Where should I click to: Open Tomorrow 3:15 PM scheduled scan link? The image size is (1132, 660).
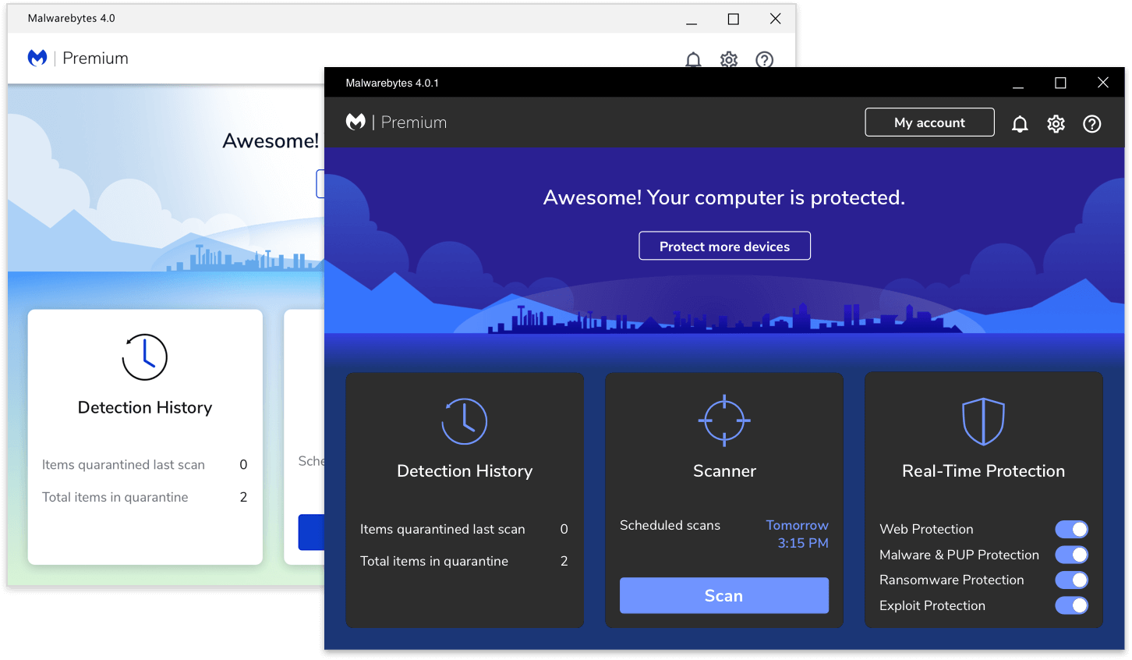click(798, 534)
